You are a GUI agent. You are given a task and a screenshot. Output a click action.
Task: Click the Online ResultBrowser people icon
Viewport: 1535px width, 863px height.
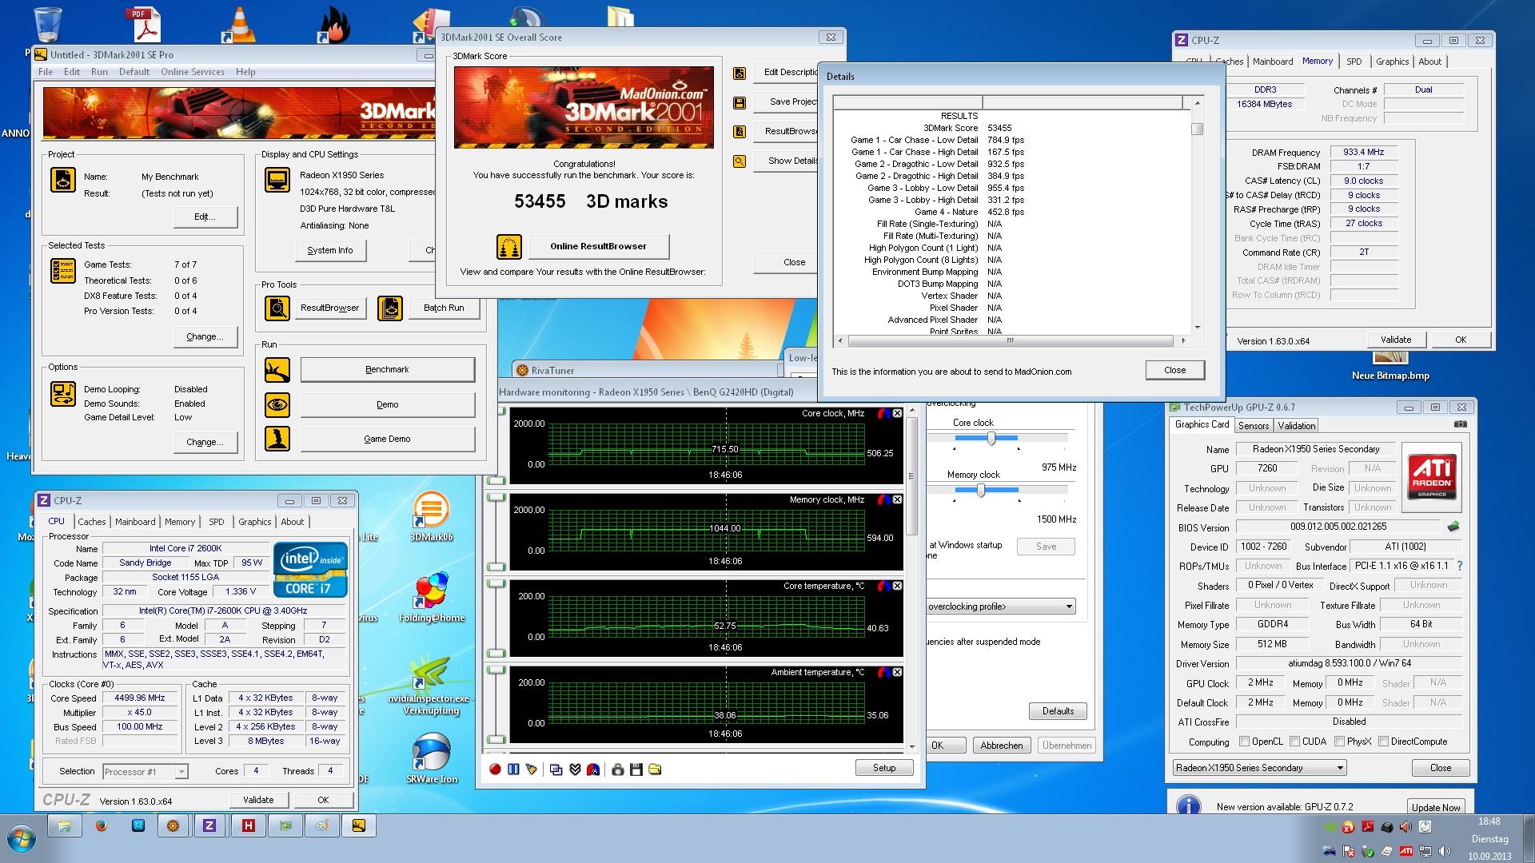click(509, 247)
